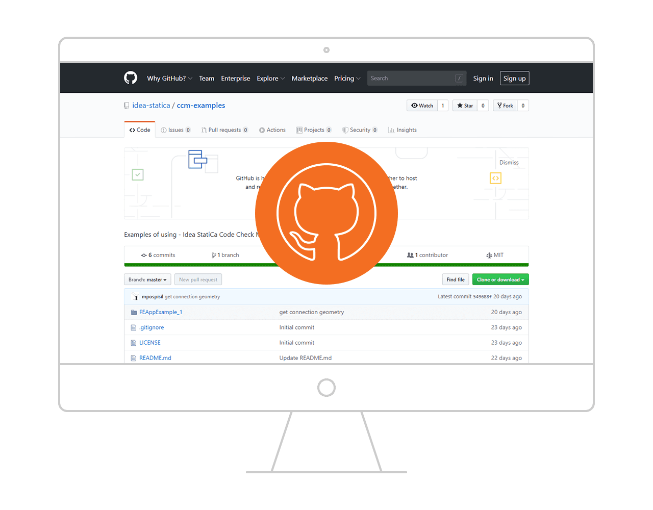Open the watchers count 1
The image size is (653, 510).
[x=443, y=106]
